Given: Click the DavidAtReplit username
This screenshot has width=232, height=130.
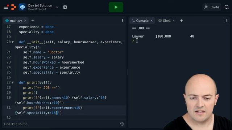Looking at the screenshot, I should point(37,9).
